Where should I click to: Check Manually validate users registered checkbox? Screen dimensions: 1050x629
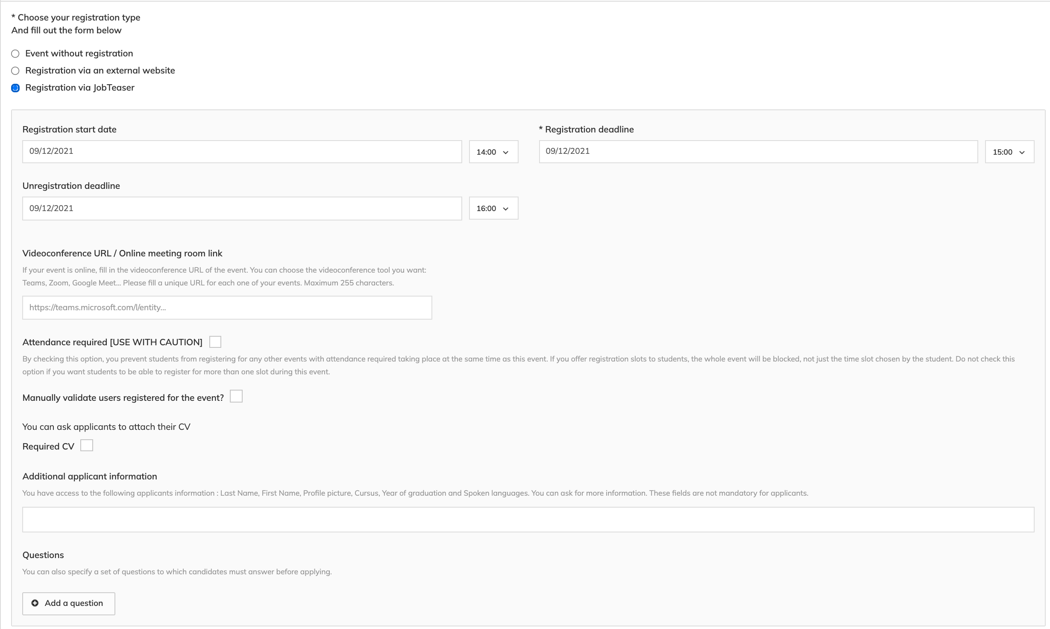[x=236, y=397]
